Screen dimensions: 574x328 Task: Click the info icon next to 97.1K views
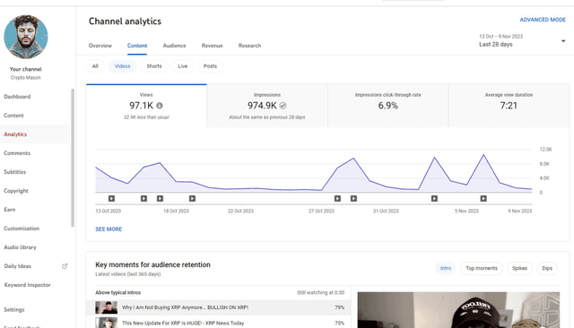coord(160,106)
